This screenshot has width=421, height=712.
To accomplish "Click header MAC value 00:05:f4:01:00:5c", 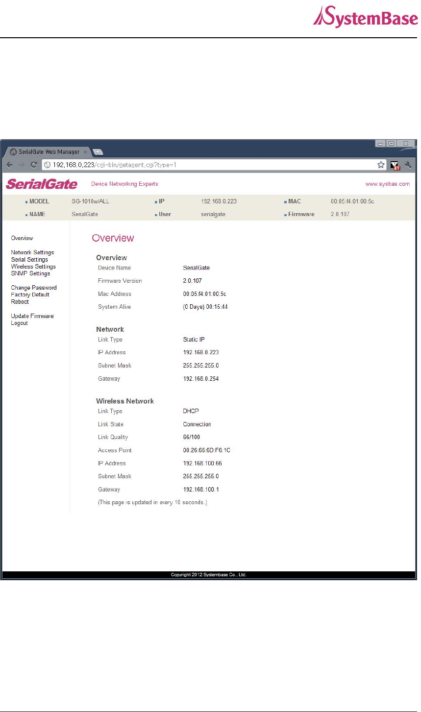I will [352, 201].
